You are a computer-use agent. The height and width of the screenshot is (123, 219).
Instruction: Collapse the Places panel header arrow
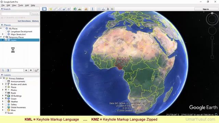[x=2, y=25]
